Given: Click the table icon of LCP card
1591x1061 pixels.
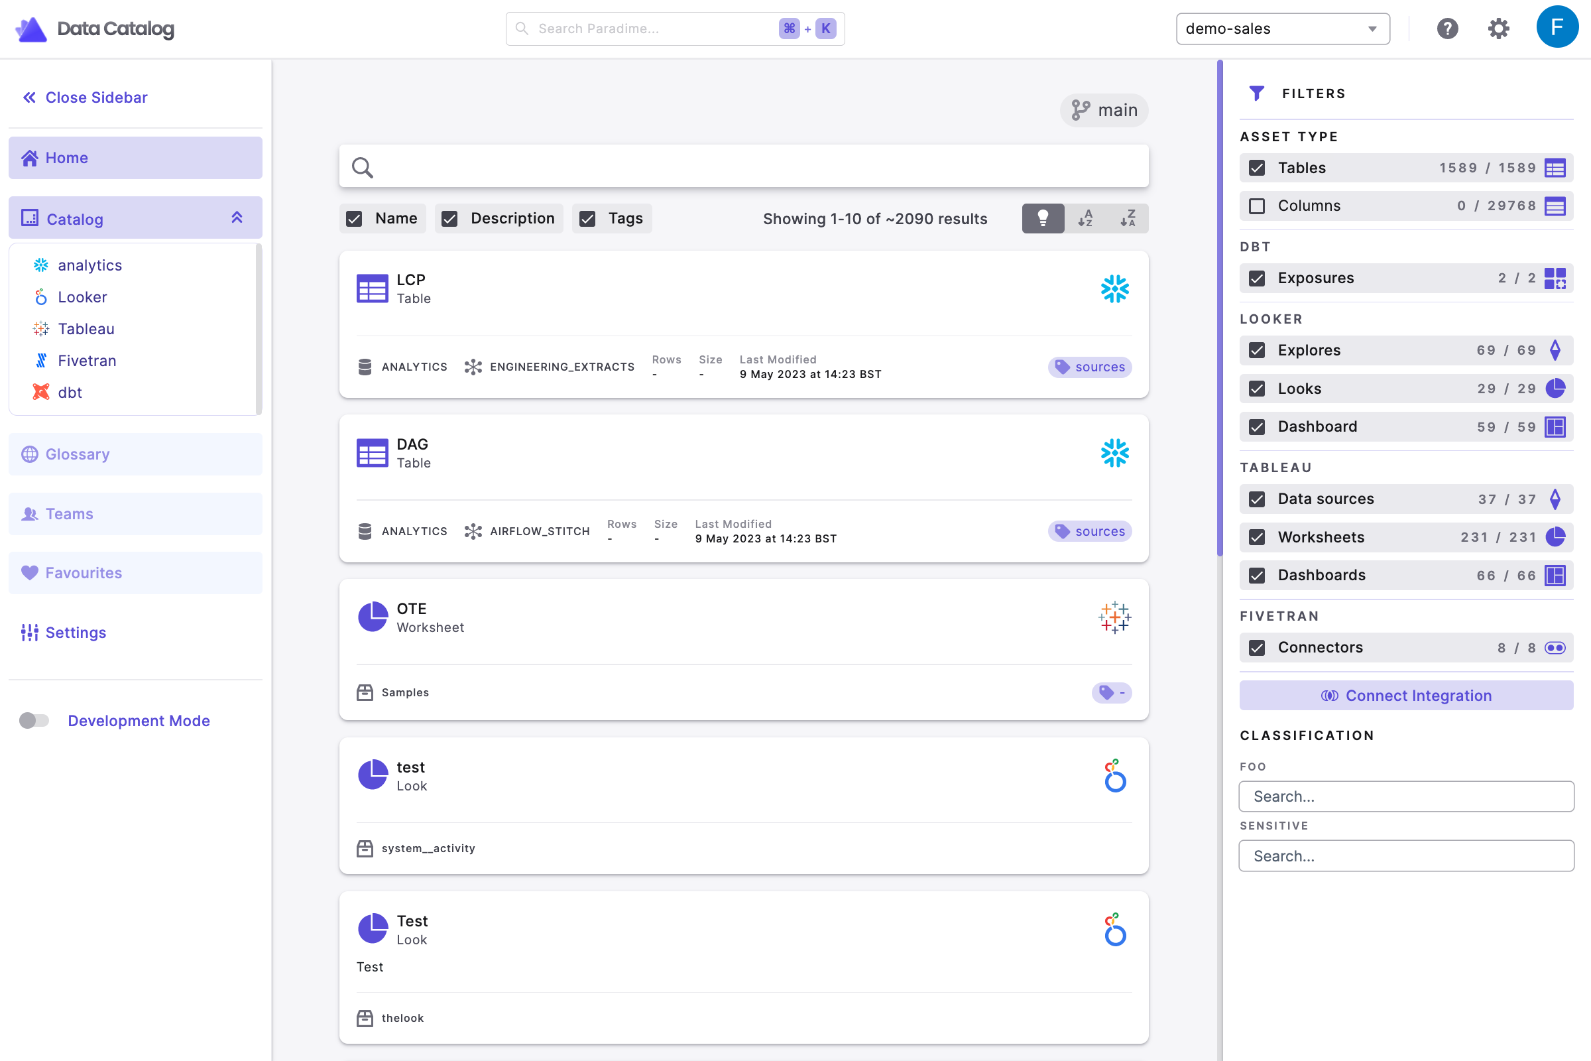Looking at the screenshot, I should click(372, 289).
